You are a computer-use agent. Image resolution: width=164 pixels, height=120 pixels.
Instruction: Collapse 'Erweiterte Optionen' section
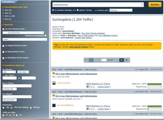[x=3, y=65]
